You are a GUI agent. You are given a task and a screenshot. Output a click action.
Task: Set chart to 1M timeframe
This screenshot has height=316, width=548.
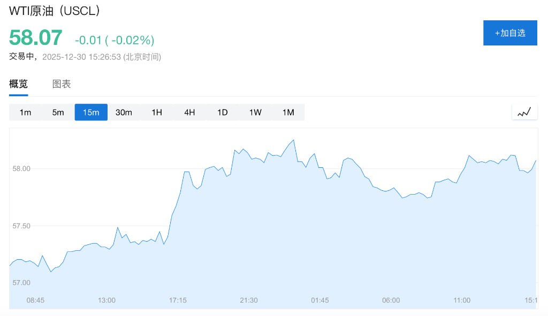[288, 112]
